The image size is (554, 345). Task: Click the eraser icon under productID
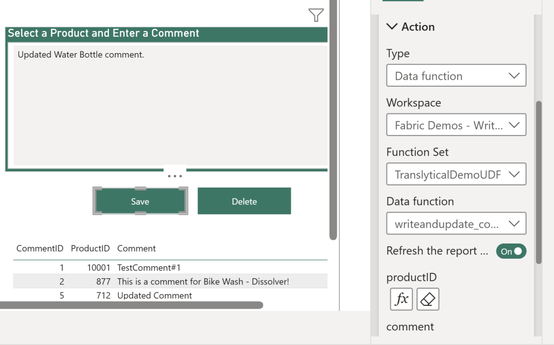428,299
